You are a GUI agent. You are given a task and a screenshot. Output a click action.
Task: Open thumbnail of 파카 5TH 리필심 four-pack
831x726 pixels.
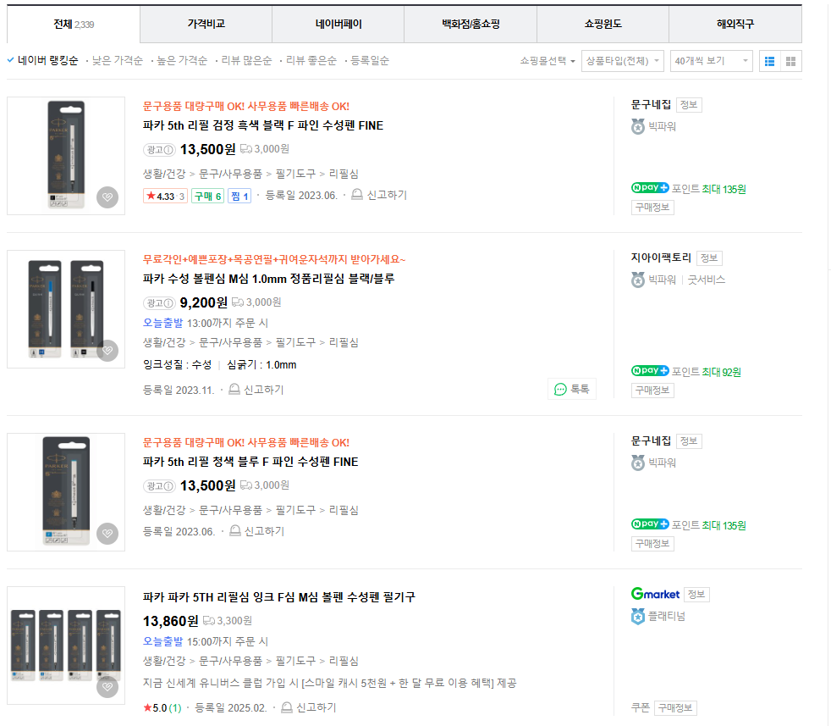tap(66, 646)
